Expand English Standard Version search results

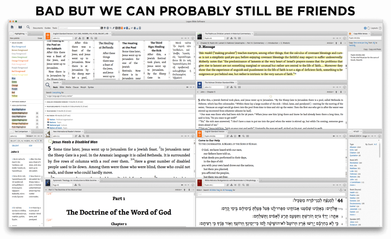46,102
